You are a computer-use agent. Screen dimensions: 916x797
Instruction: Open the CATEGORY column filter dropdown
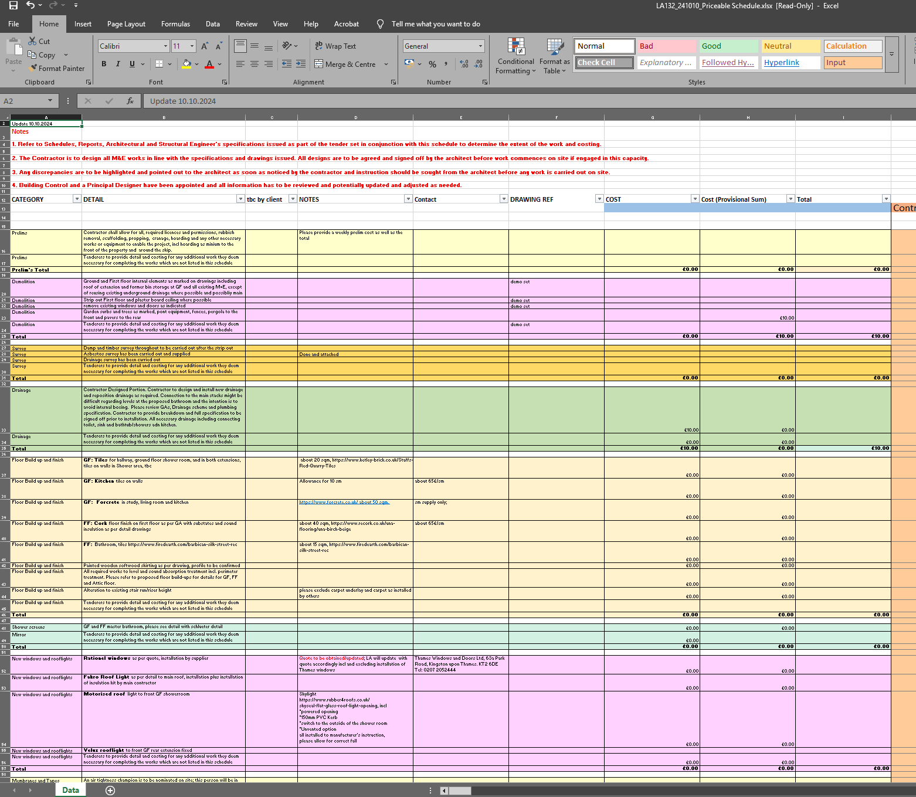point(77,199)
